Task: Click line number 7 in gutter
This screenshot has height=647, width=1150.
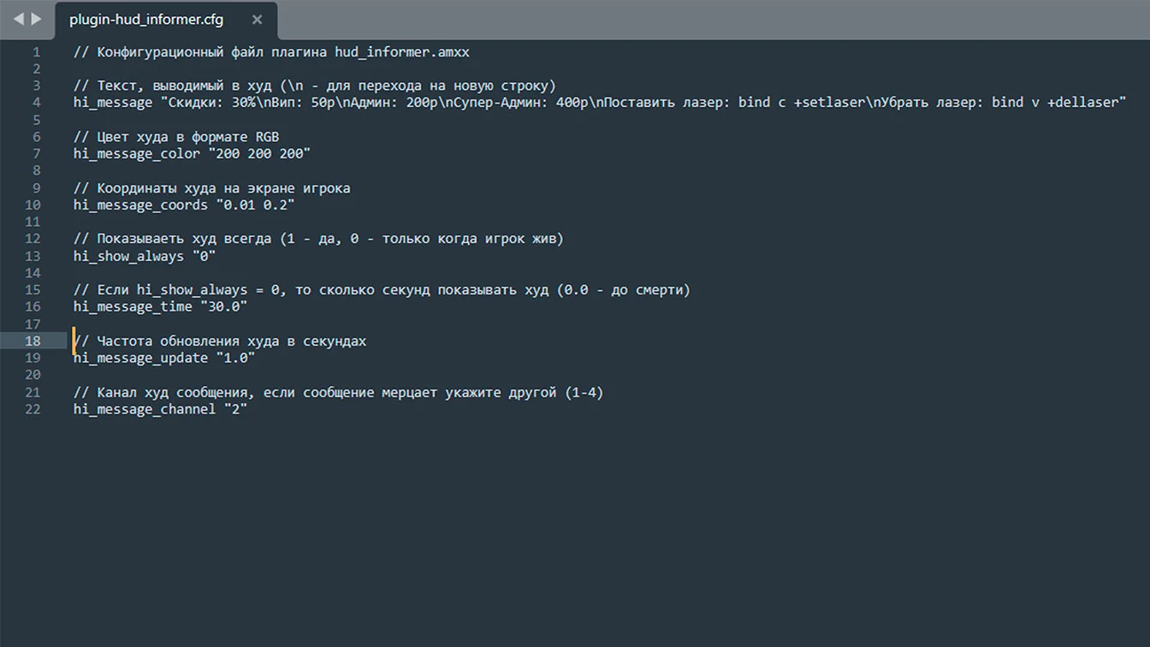Action: (37, 154)
